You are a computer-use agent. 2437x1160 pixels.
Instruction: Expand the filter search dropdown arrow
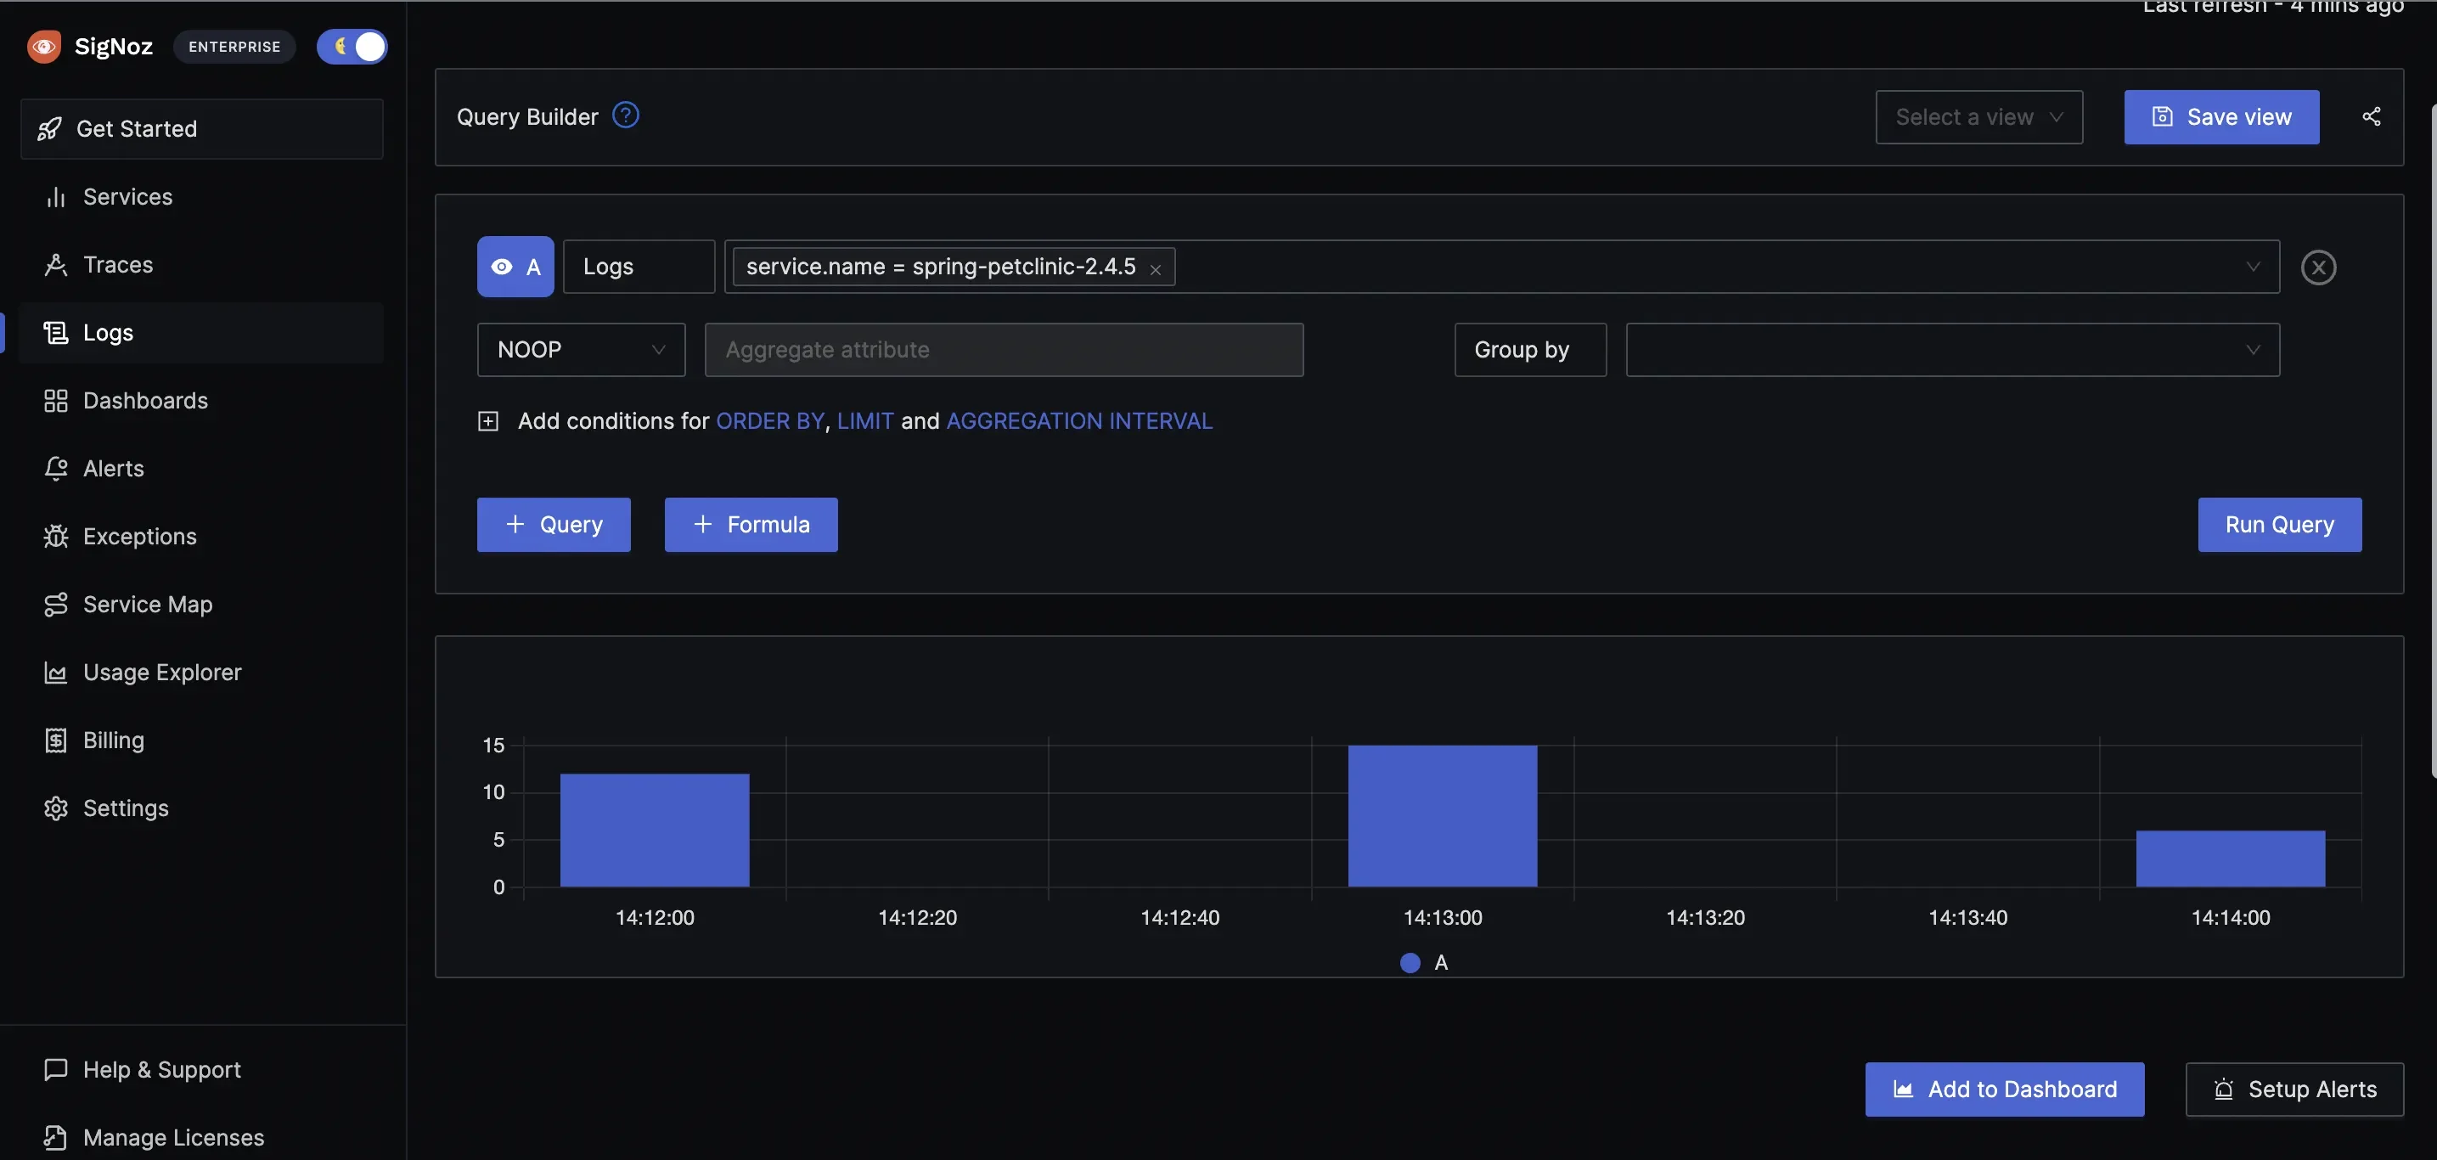click(x=2253, y=267)
